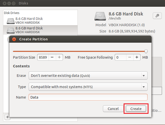Increase Partition Size with the plus button
The width and height of the screenshot is (165, 125).
59,57
